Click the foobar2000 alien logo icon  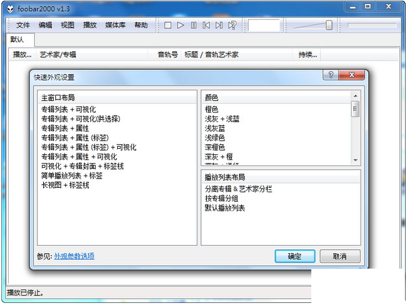coord(10,9)
